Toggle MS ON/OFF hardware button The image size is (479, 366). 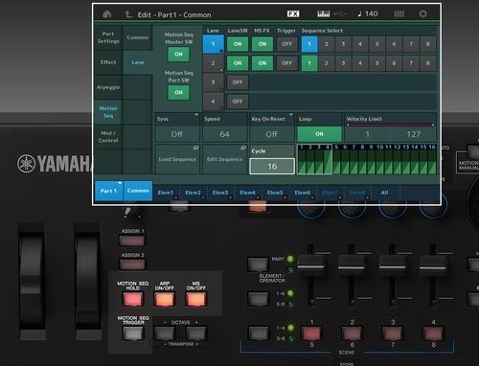coord(195,300)
